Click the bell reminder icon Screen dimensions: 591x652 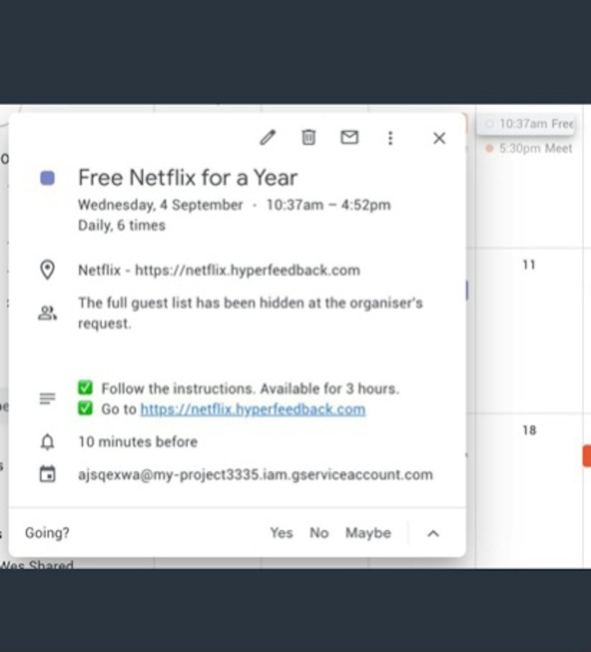[47, 442]
